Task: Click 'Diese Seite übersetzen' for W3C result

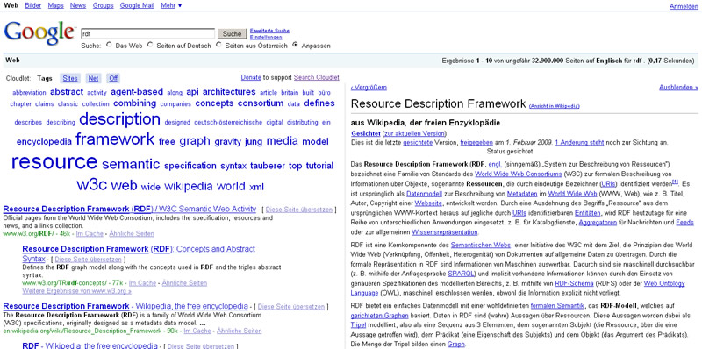Action: pos(299,210)
